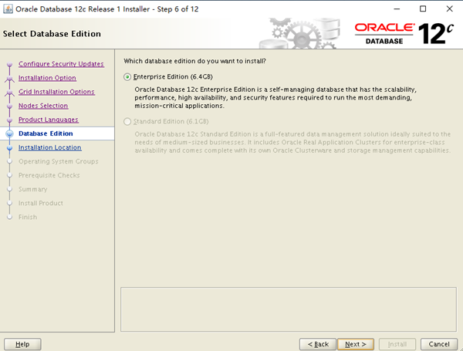Click the Operating System Groups step label
This screenshot has height=351, width=463.
(x=59, y=161)
